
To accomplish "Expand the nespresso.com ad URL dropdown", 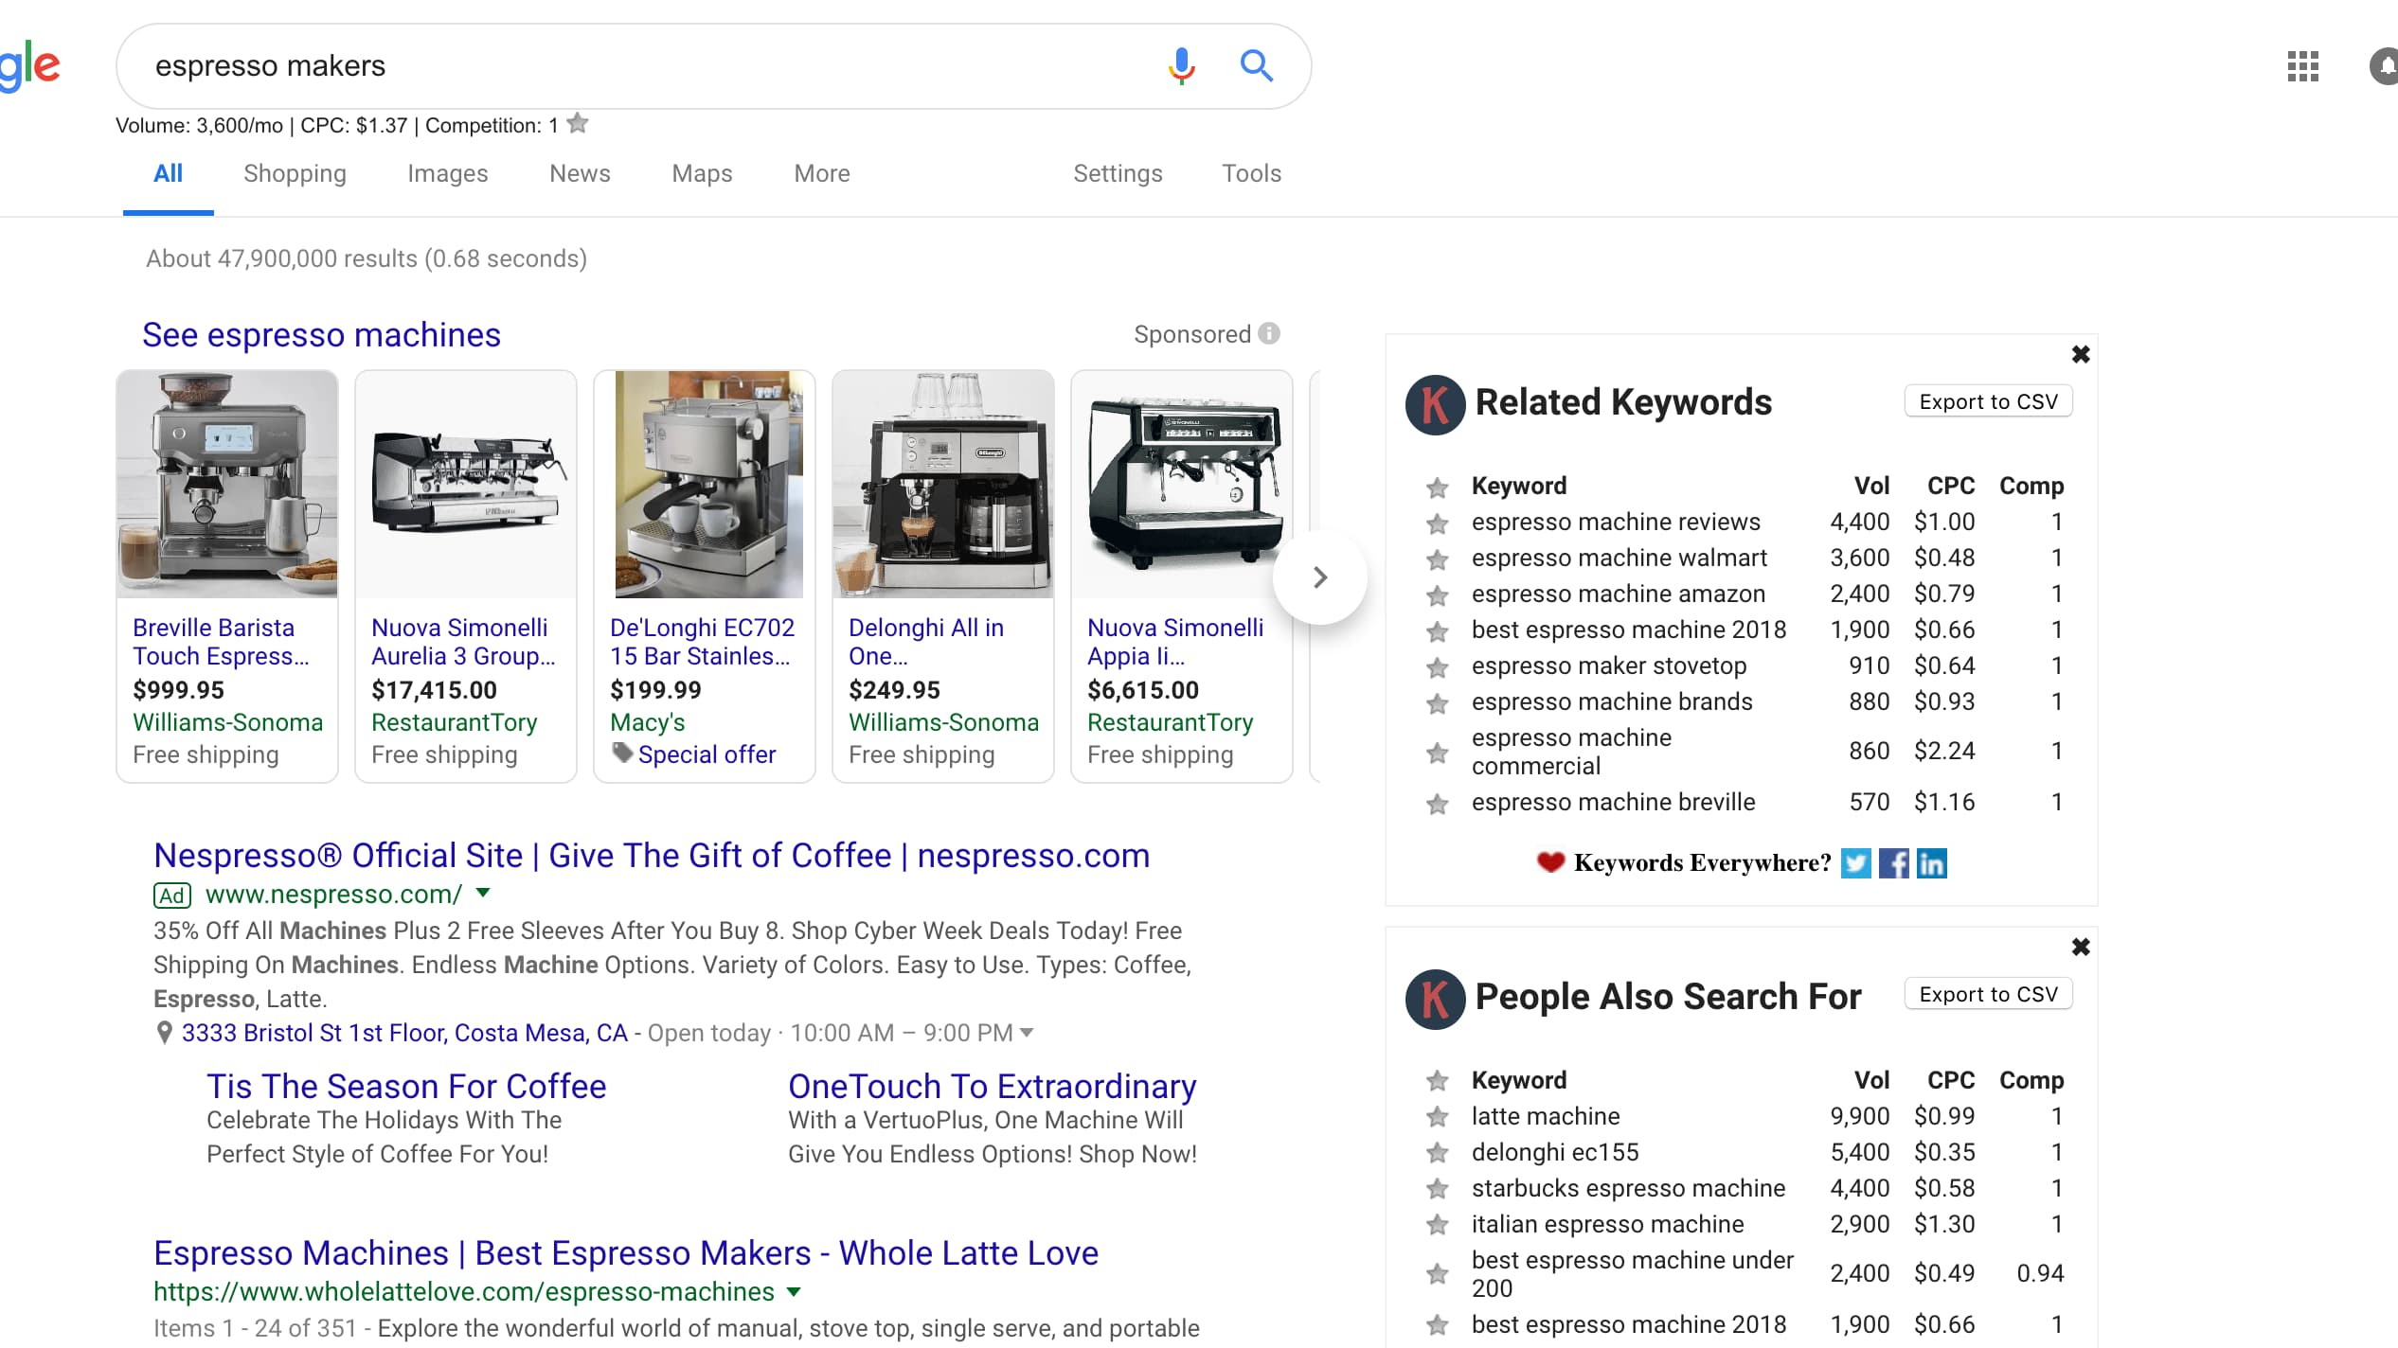I will (x=483, y=893).
